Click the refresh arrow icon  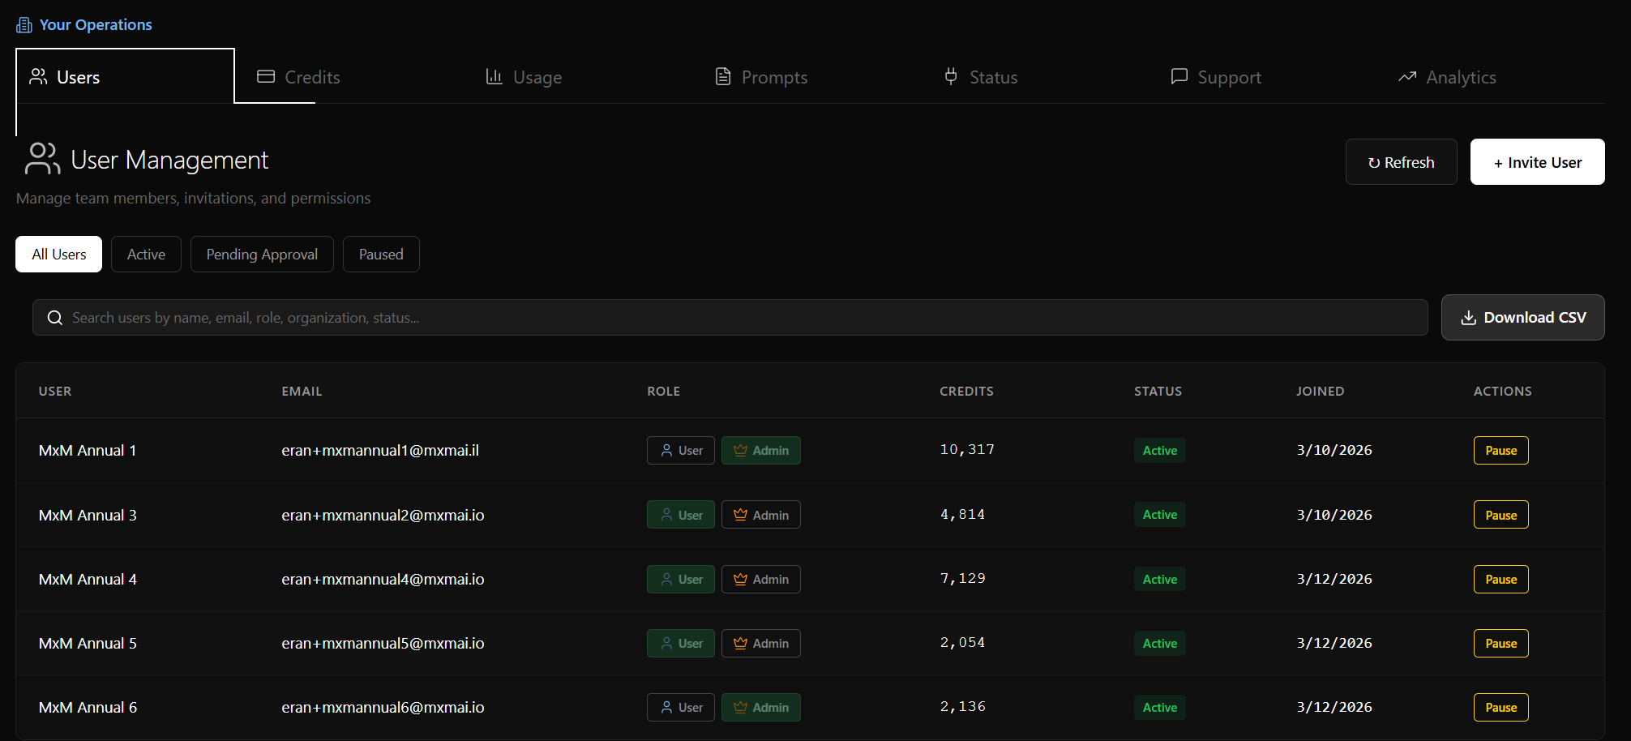coord(1374,163)
